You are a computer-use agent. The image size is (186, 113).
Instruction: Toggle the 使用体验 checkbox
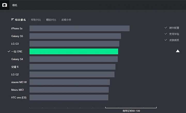click(166, 34)
